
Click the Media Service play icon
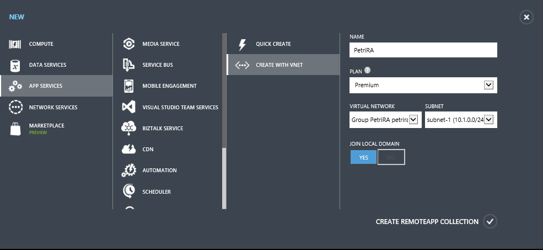pyautogui.click(x=128, y=44)
